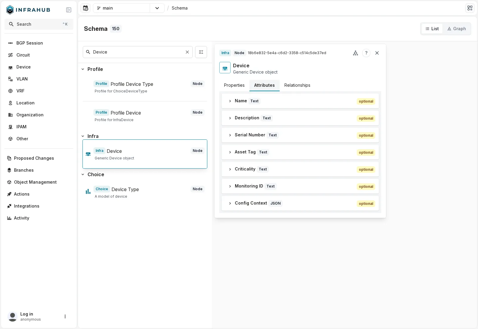Open Proposed Changes menu item
478x329 pixels.
click(x=39, y=158)
